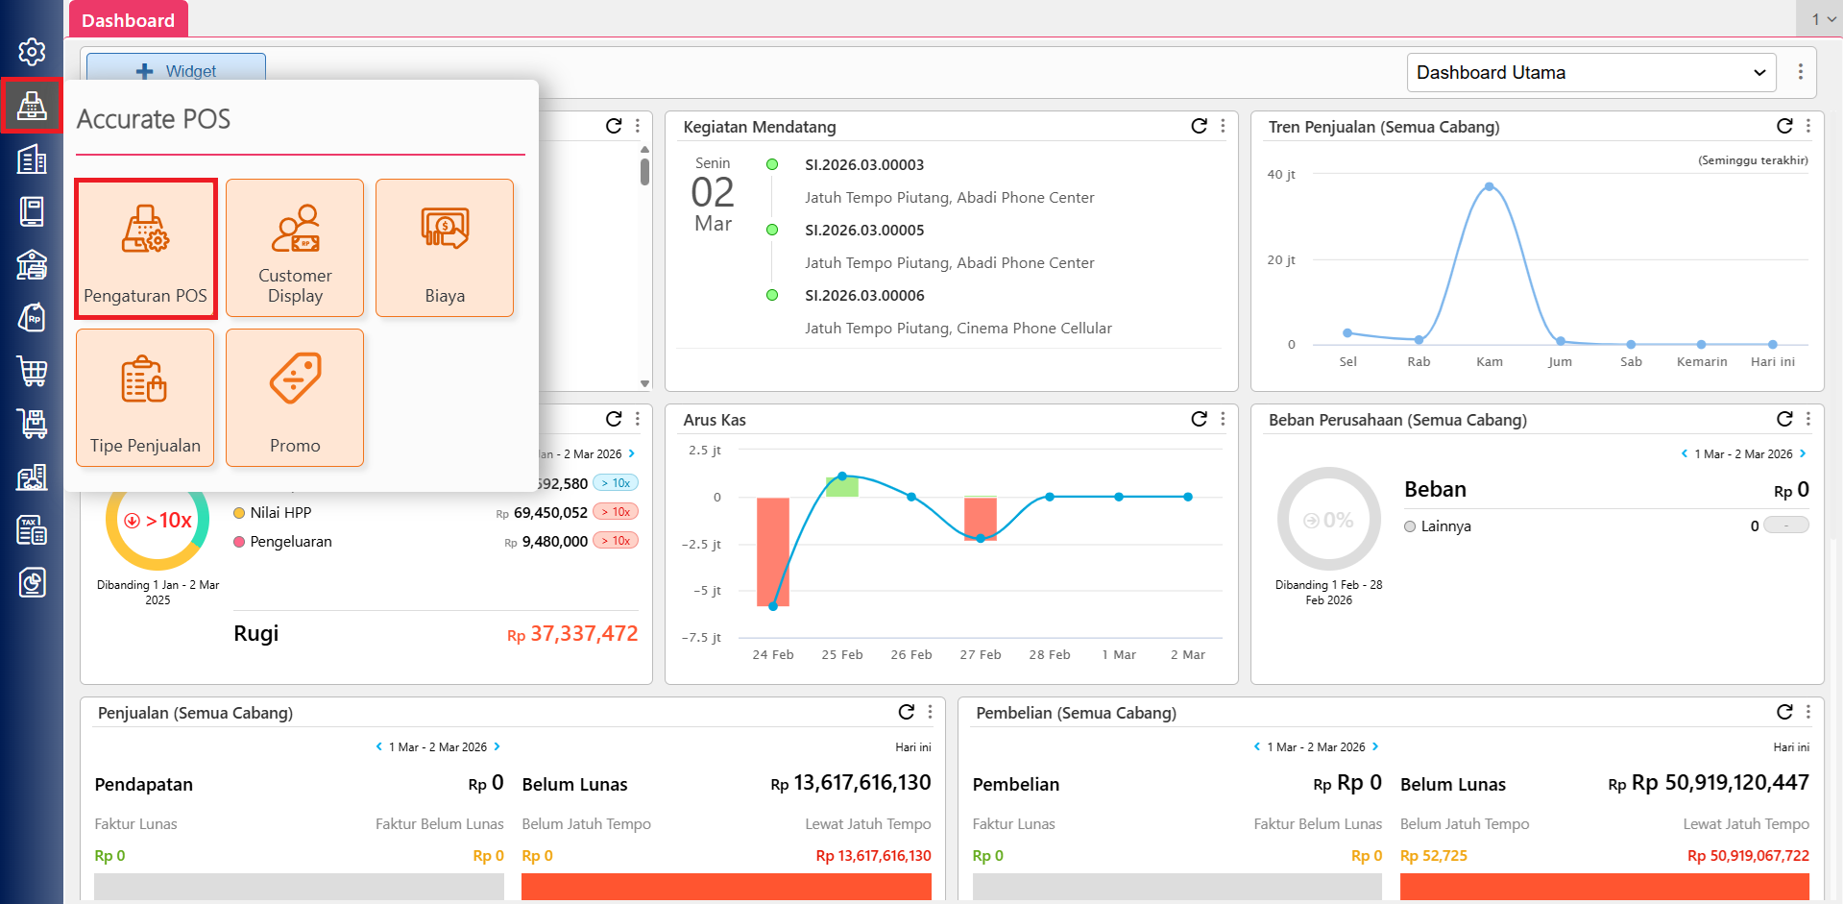Expand the Dashboard Utama dropdown

pyautogui.click(x=1590, y=73)
